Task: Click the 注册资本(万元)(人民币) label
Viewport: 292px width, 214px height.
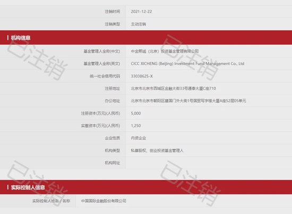Action: pos(100,113)
